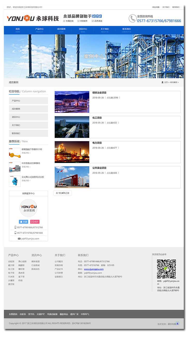Screen dimensions: 189x337
Task: Open the www.zjyongqiu.com website link
Action: pyautogui.click(x=94, y=269)
